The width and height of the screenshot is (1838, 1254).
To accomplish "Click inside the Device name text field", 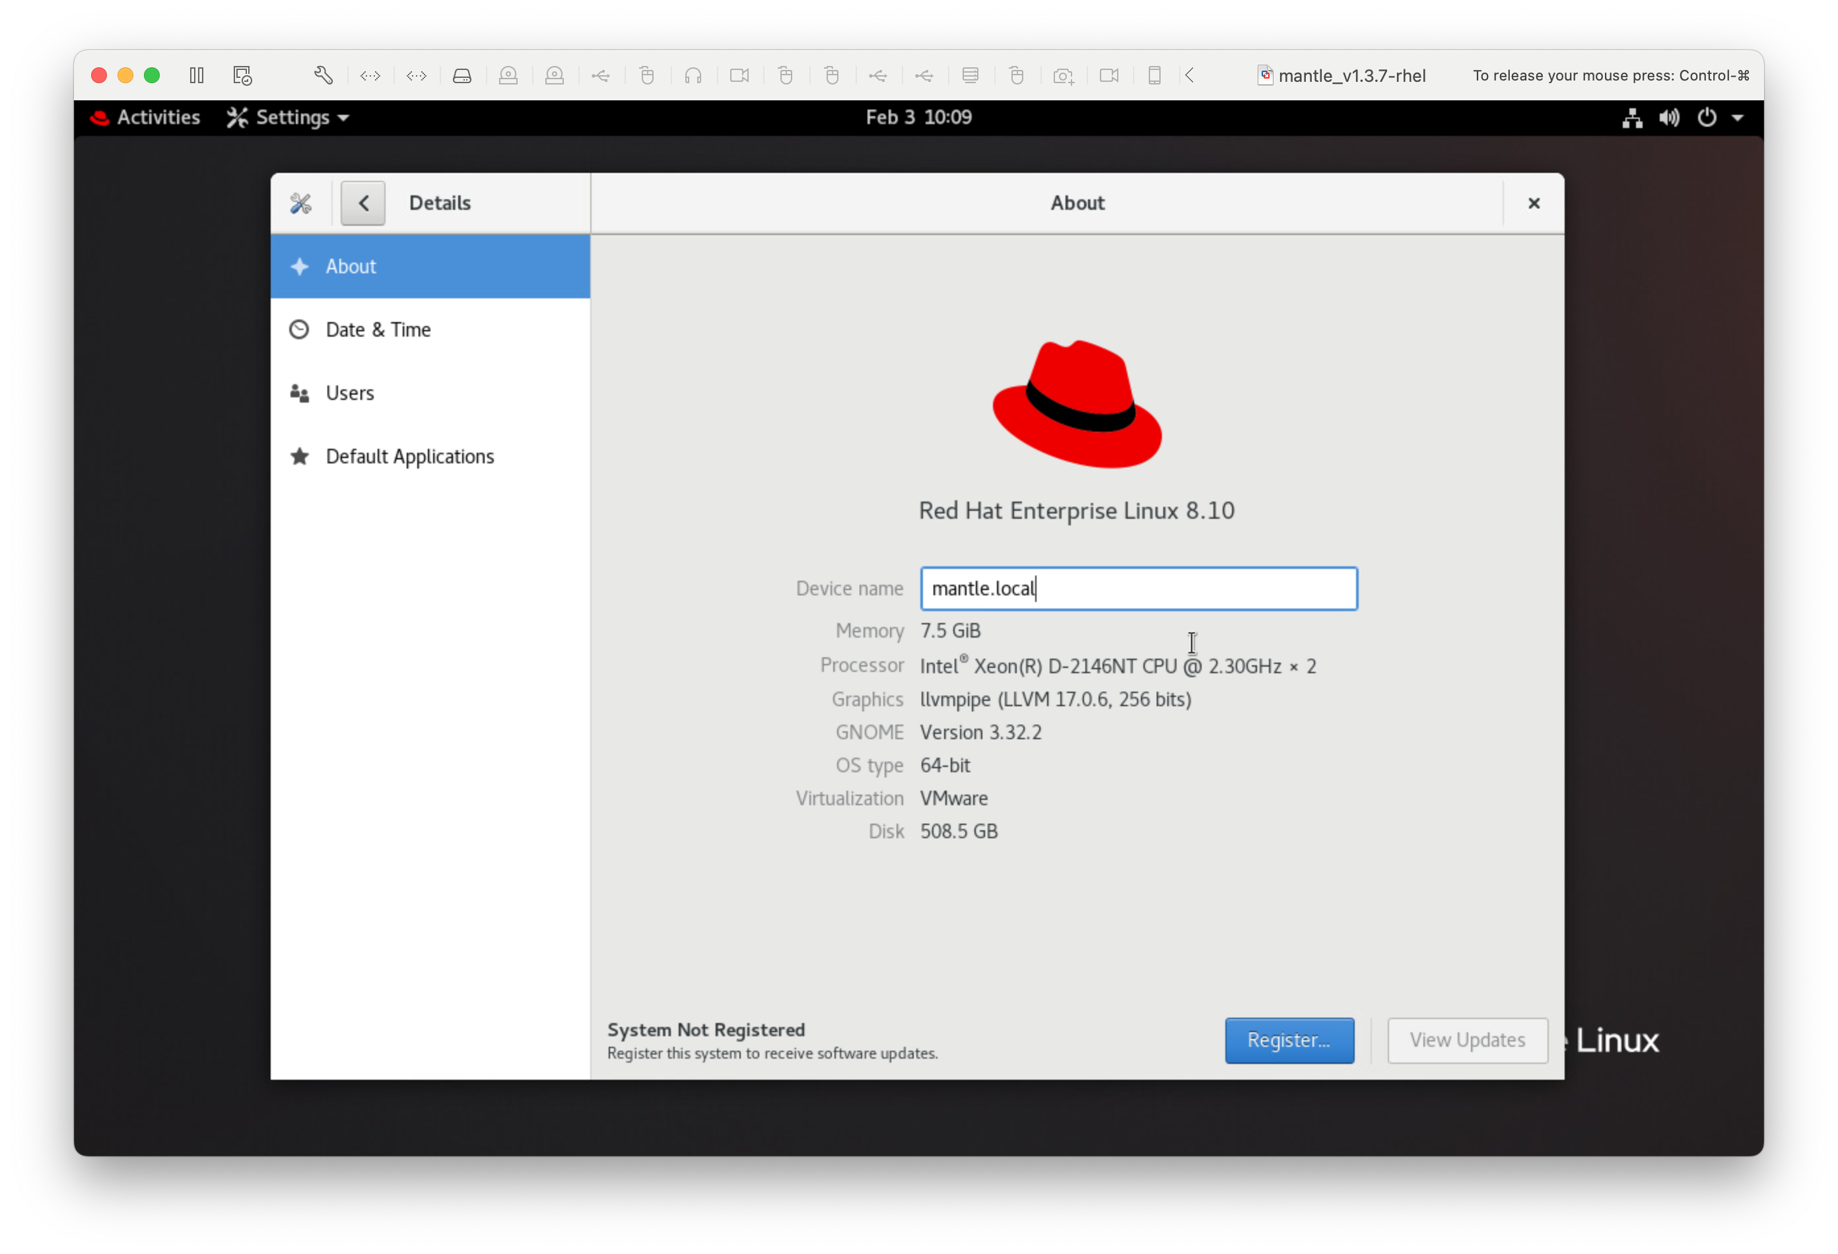I will coord(1138,588).
